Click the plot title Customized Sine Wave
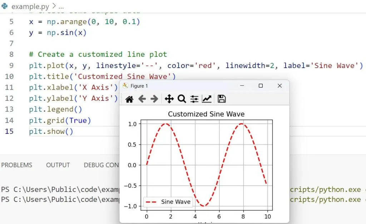This screenshot has height=224, width=366. (206, 114)
